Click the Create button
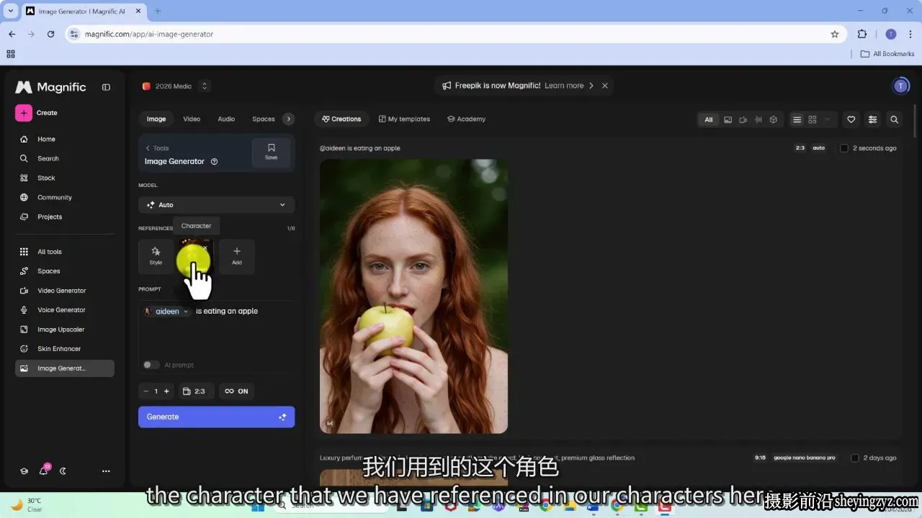This screenshot has width=922, height=518. pos(37,113)
